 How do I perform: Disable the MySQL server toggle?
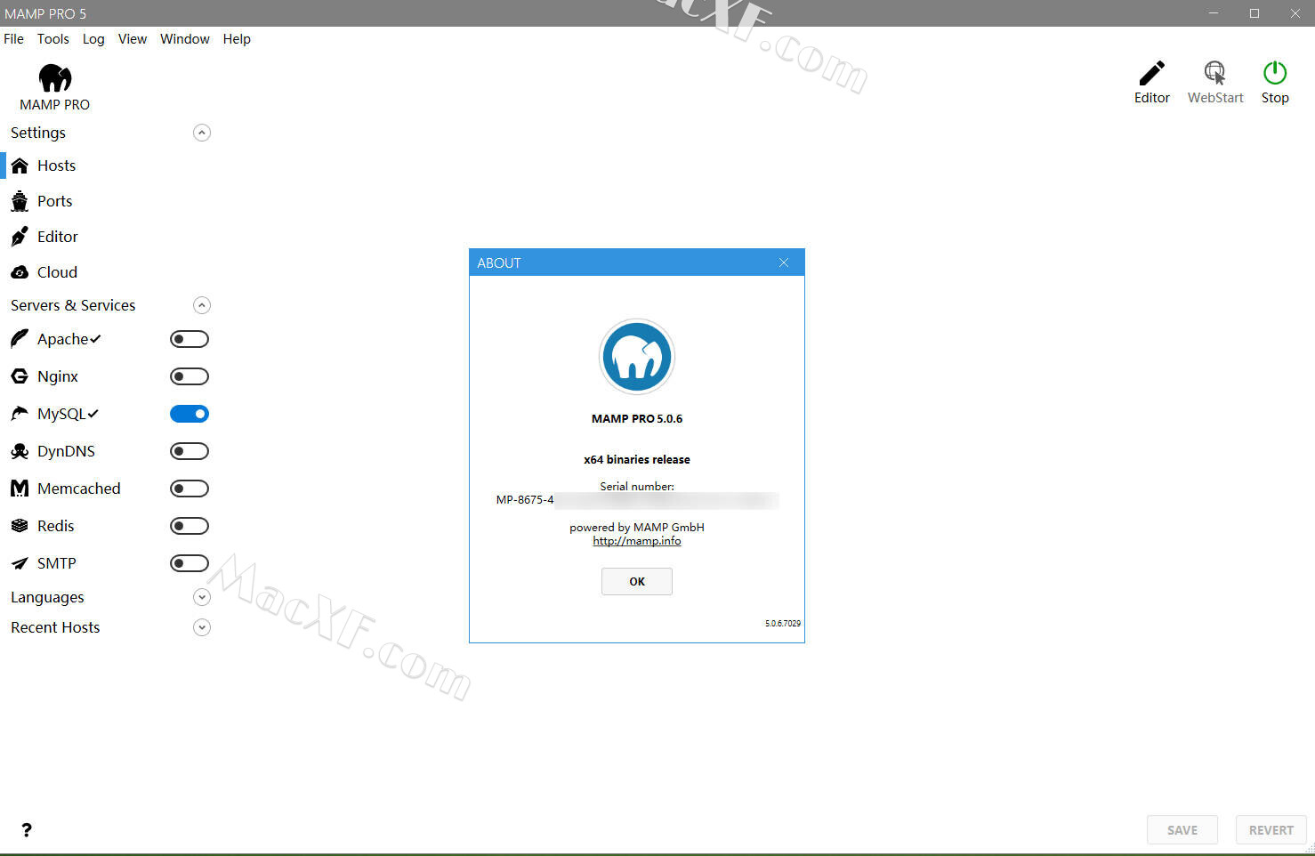[189, 414]
